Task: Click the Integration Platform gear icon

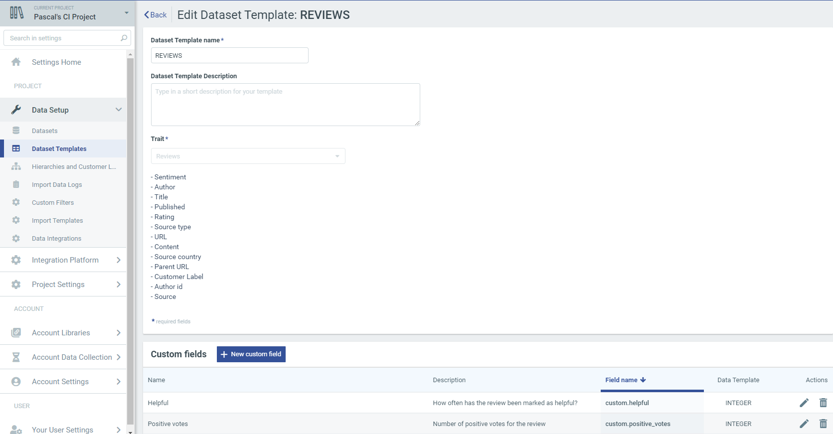Action: click(16, 260)
